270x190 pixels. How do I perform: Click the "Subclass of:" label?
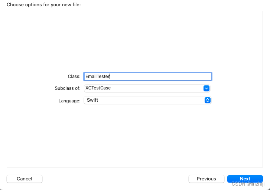coord(67,89)
